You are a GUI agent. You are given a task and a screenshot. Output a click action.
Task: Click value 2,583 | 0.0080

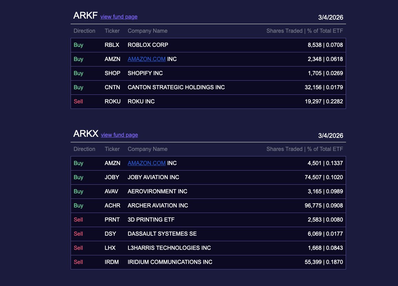(x=325, y=220)
